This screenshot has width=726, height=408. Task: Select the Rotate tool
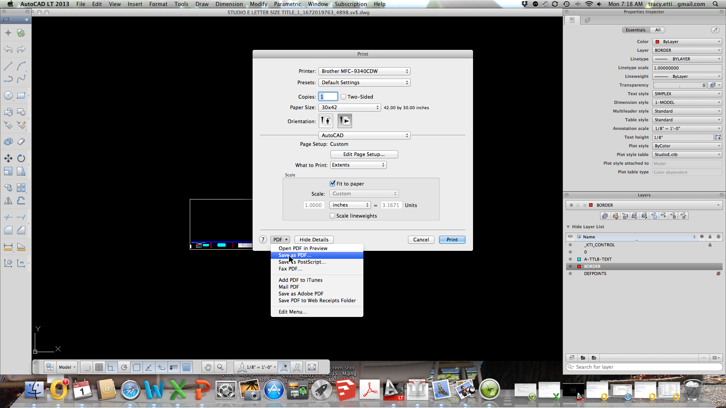(21, 158)
